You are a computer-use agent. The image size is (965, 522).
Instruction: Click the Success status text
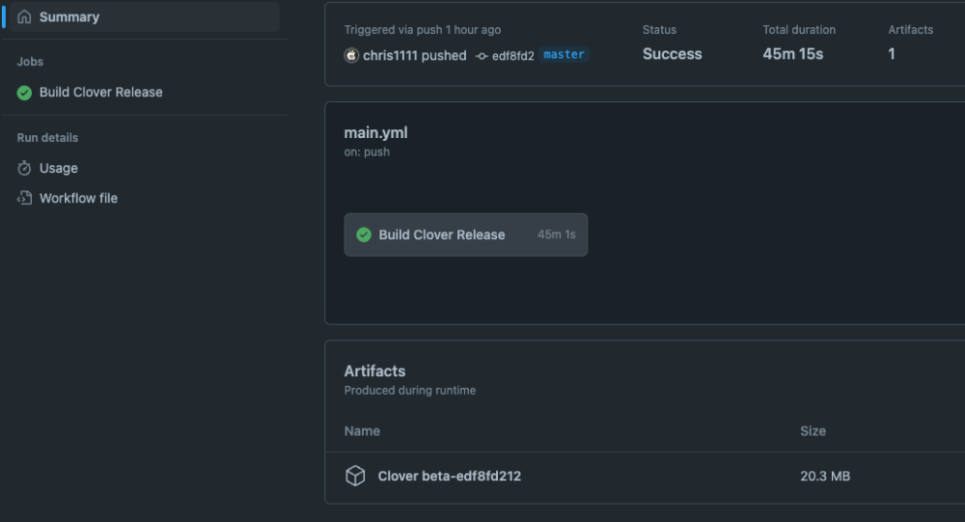click(672, 54)
